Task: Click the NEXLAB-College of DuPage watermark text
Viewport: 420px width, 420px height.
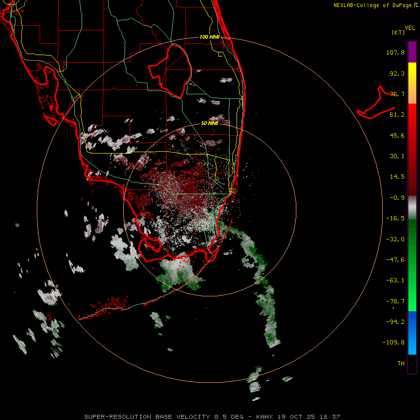Action: (x=375, y=5)
